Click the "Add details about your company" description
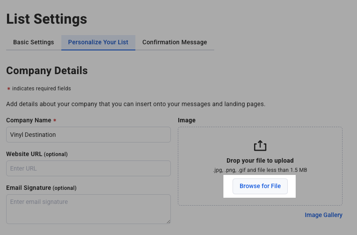This screenshot has width=357, height=235. tap(135, 104)
